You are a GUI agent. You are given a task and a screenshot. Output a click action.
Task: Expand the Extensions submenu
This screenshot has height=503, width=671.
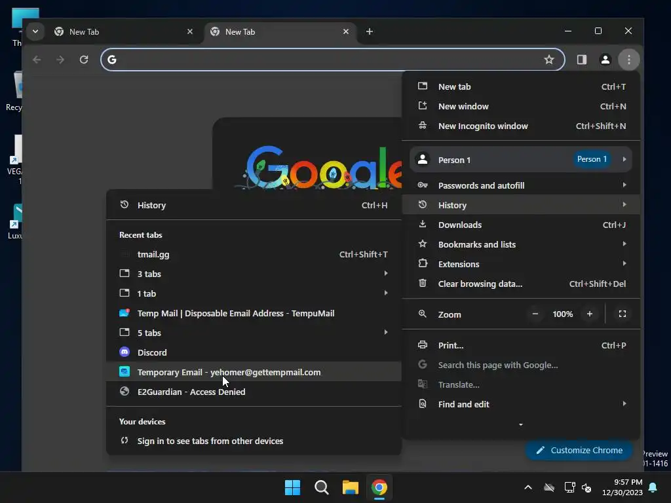pos(521,264)
